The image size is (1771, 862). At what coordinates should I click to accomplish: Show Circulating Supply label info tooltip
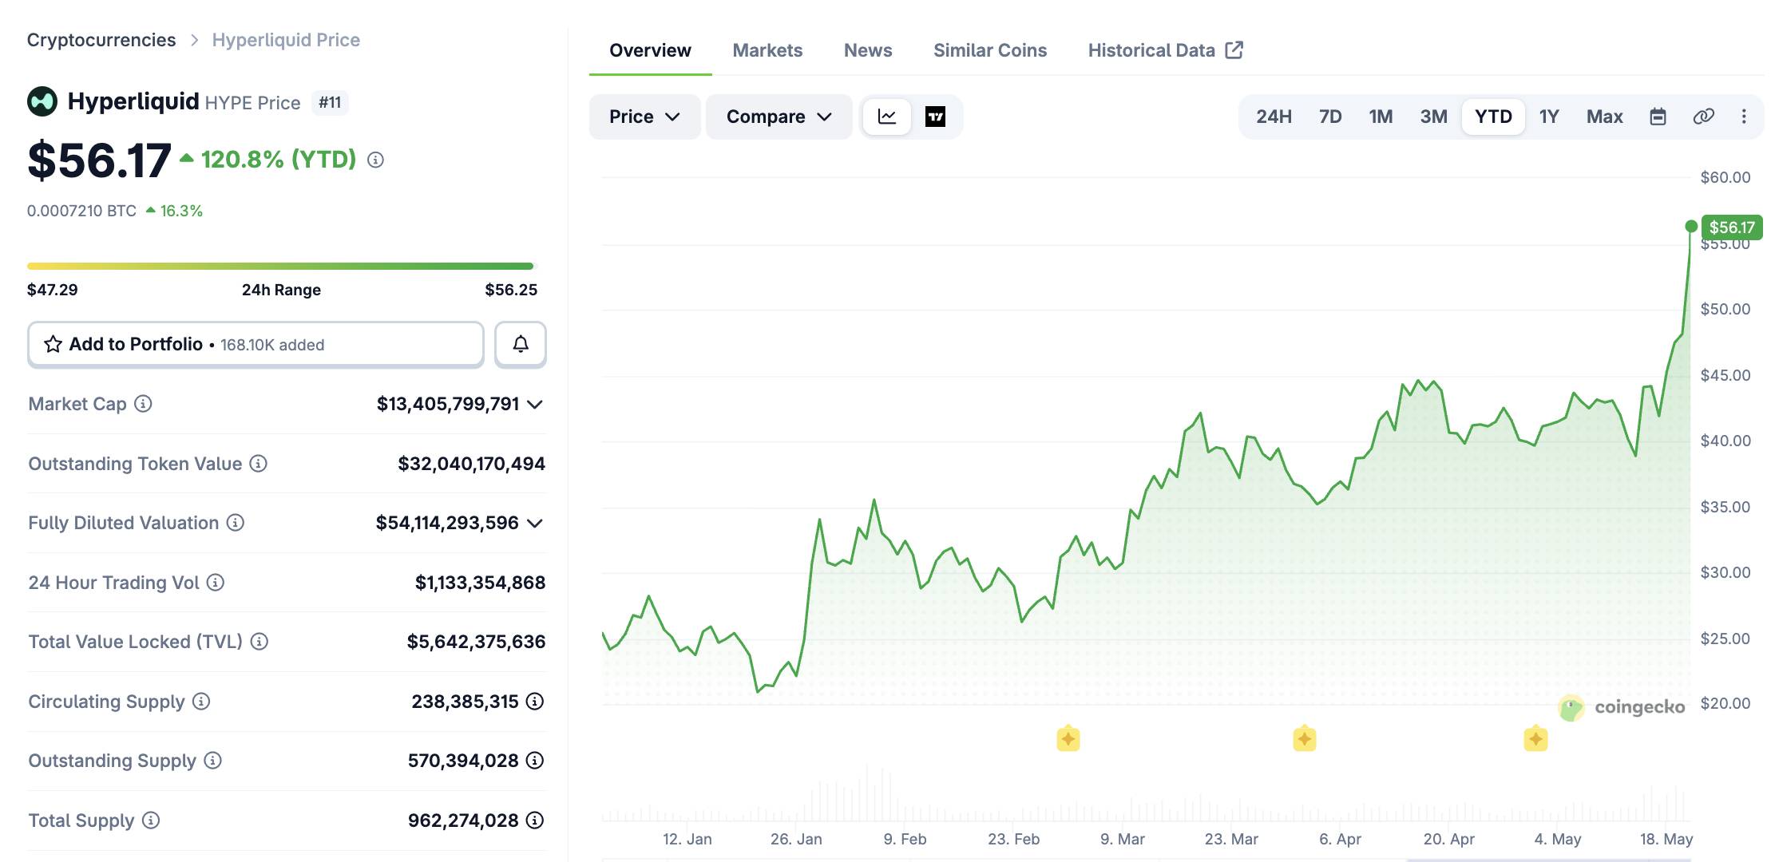click(x=201, y=702)
